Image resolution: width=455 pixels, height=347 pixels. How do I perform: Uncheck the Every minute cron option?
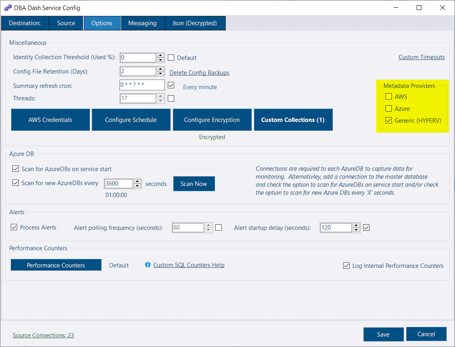pyautogui.click(x=171, y=85)
